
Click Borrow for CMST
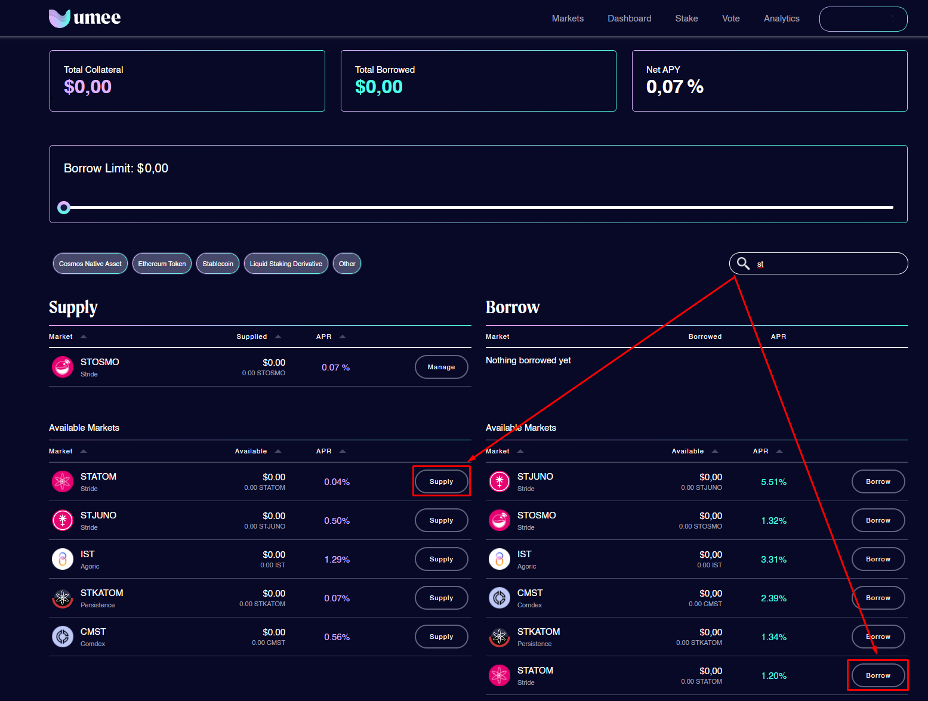(x=878, y=598)
